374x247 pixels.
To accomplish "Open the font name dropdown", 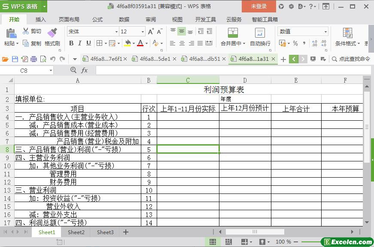I will pyautogui.click(x=116, y=31).
